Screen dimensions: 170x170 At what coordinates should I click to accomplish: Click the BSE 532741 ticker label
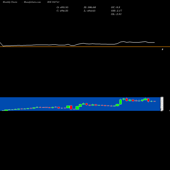coord(53,2)
